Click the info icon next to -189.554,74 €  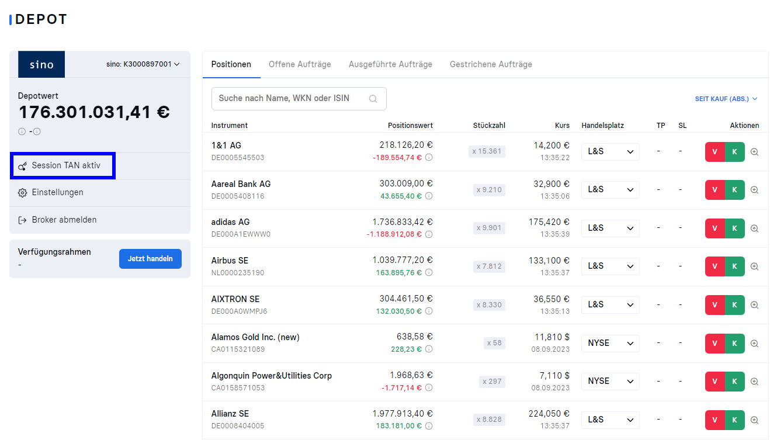pyautogui.click(x=429, y=158)
